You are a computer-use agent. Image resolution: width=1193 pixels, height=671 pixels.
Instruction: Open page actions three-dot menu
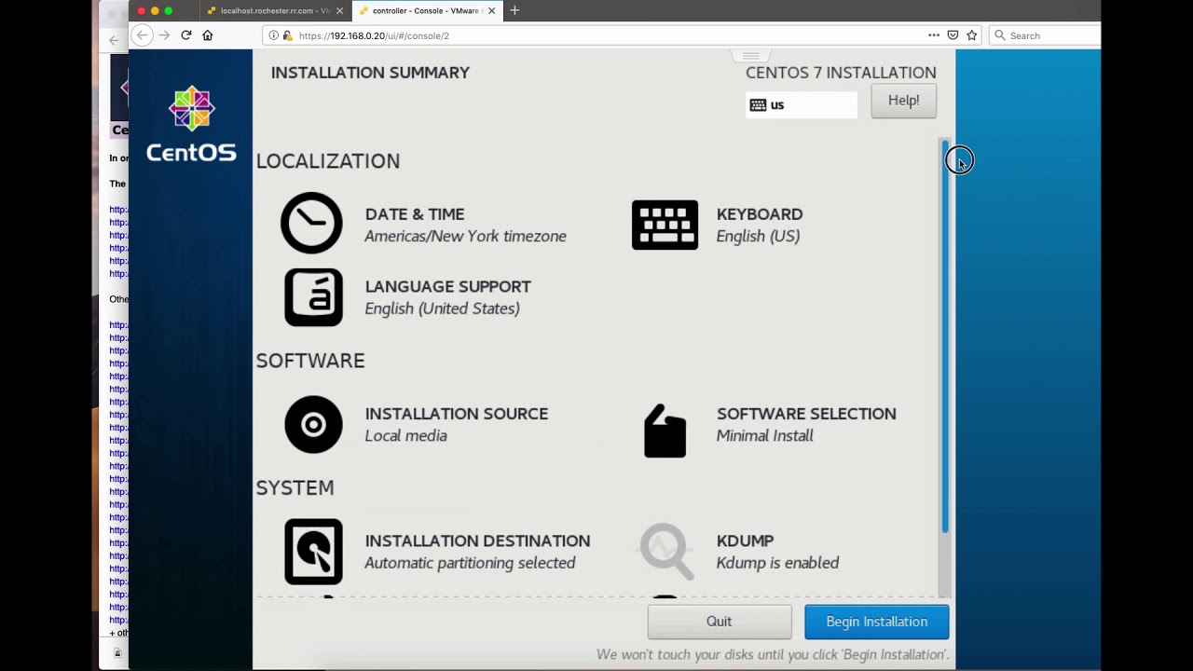coord(934,35)
